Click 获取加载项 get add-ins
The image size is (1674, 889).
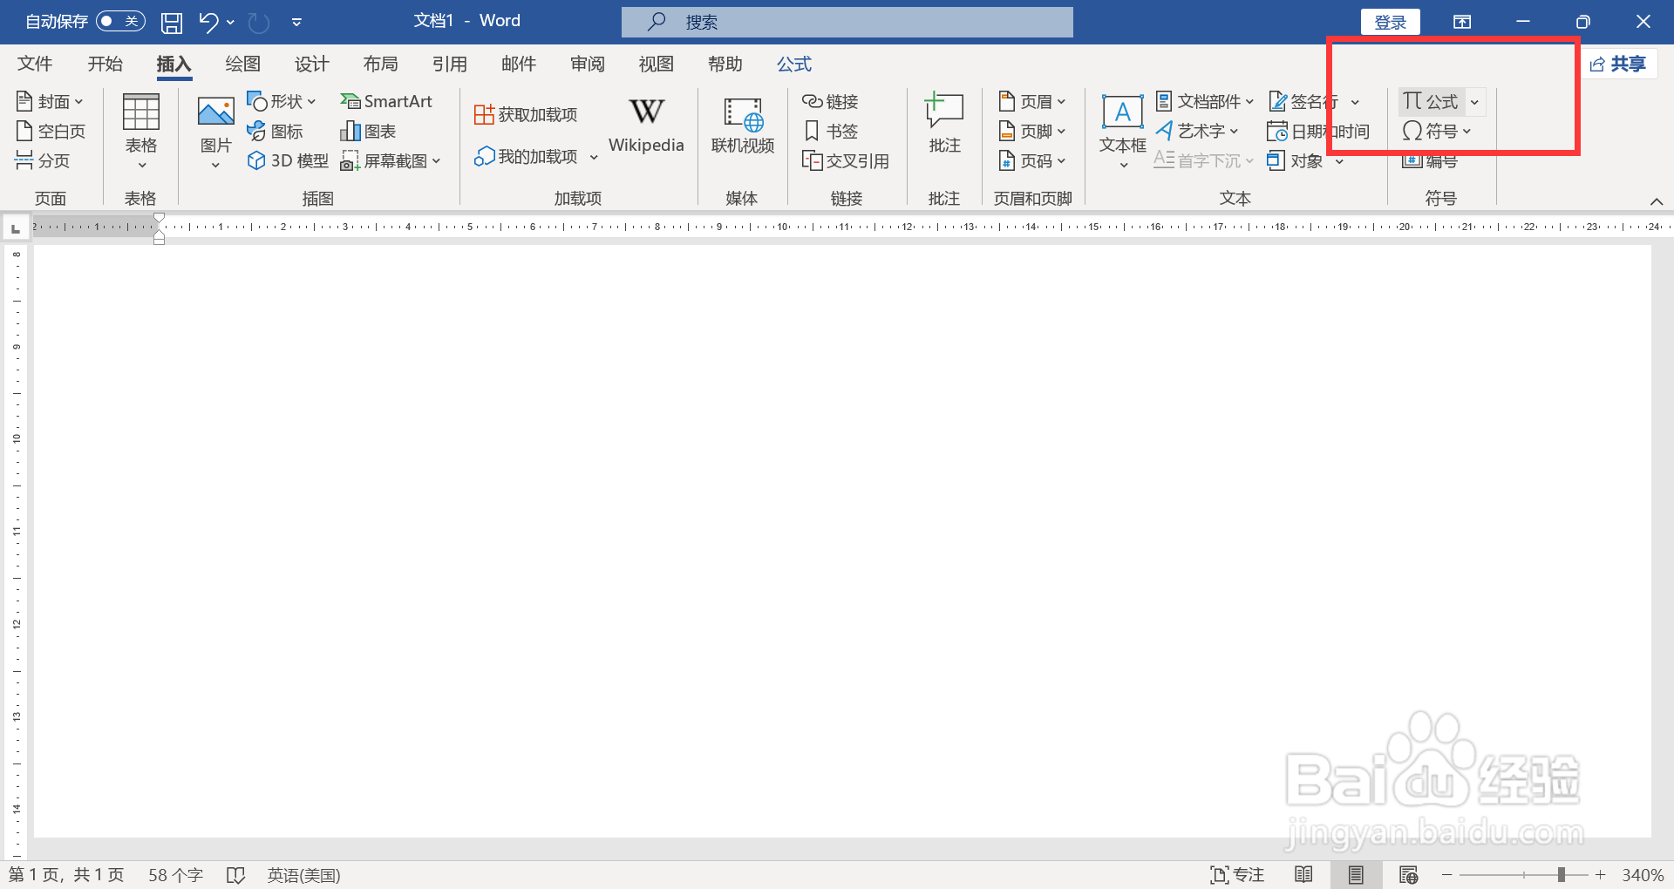[526, 114]
